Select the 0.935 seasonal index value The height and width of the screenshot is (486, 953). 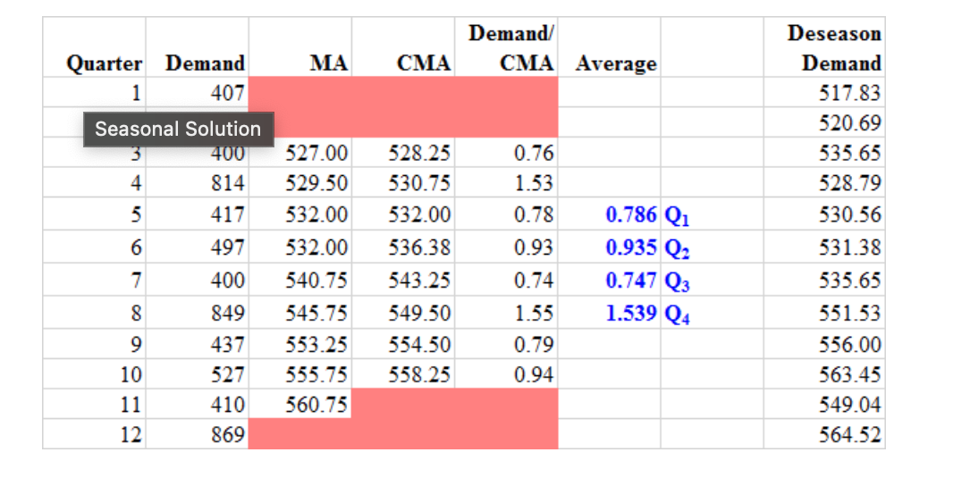(631, 247)
